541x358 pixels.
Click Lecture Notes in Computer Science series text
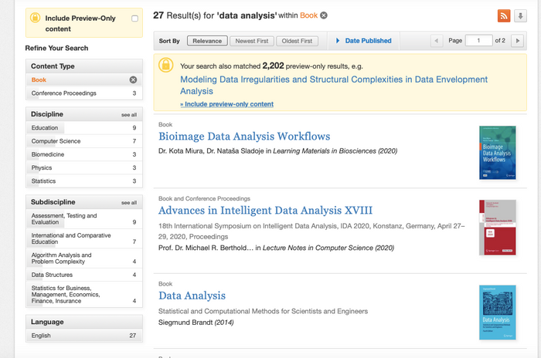coord(318,248)
